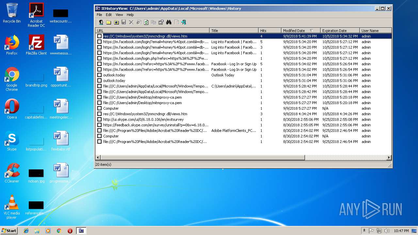Click the IEHistoryView taskbar button
The width and height of the screenshot is (418, 235).
pyautogui.click(x=81, y=231)
